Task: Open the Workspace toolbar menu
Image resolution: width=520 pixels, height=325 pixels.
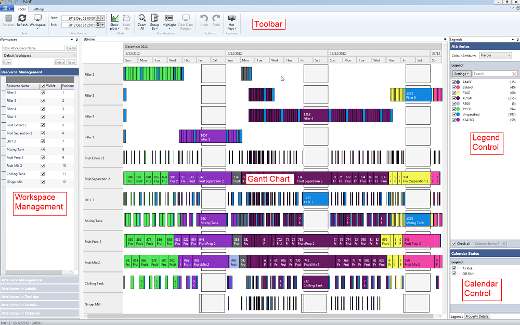Action: [x=37, y=20]
